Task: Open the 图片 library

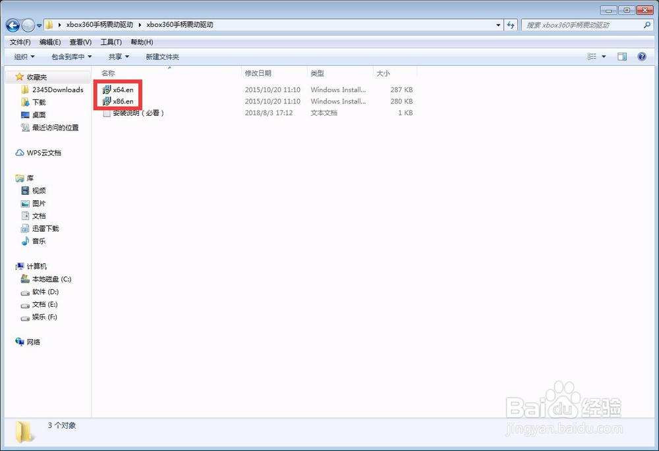Action: click(x=39, y=203)
